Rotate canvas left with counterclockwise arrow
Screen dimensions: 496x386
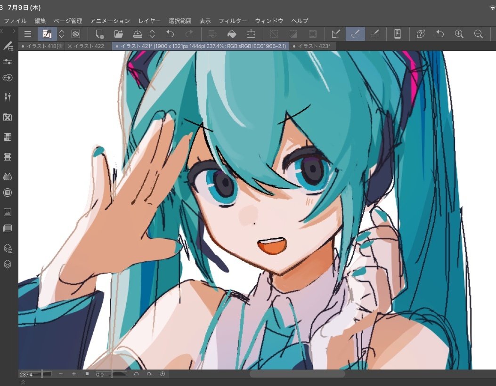click(136, 374)
